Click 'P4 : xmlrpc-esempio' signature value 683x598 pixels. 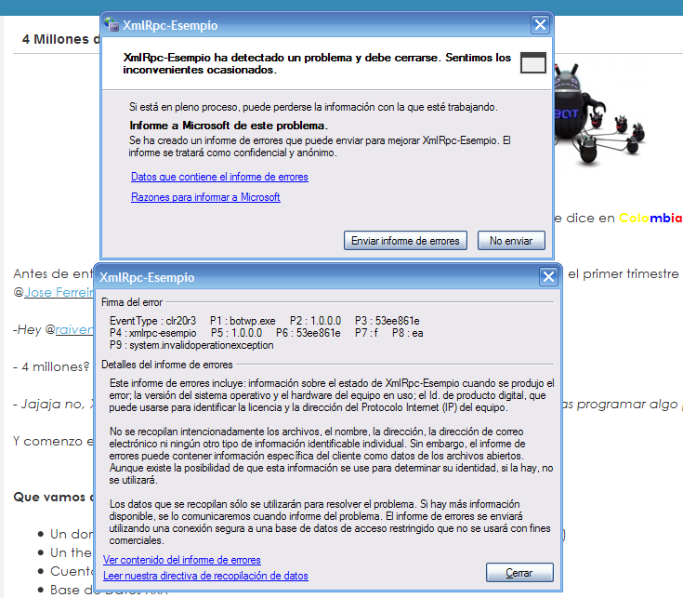153,333
